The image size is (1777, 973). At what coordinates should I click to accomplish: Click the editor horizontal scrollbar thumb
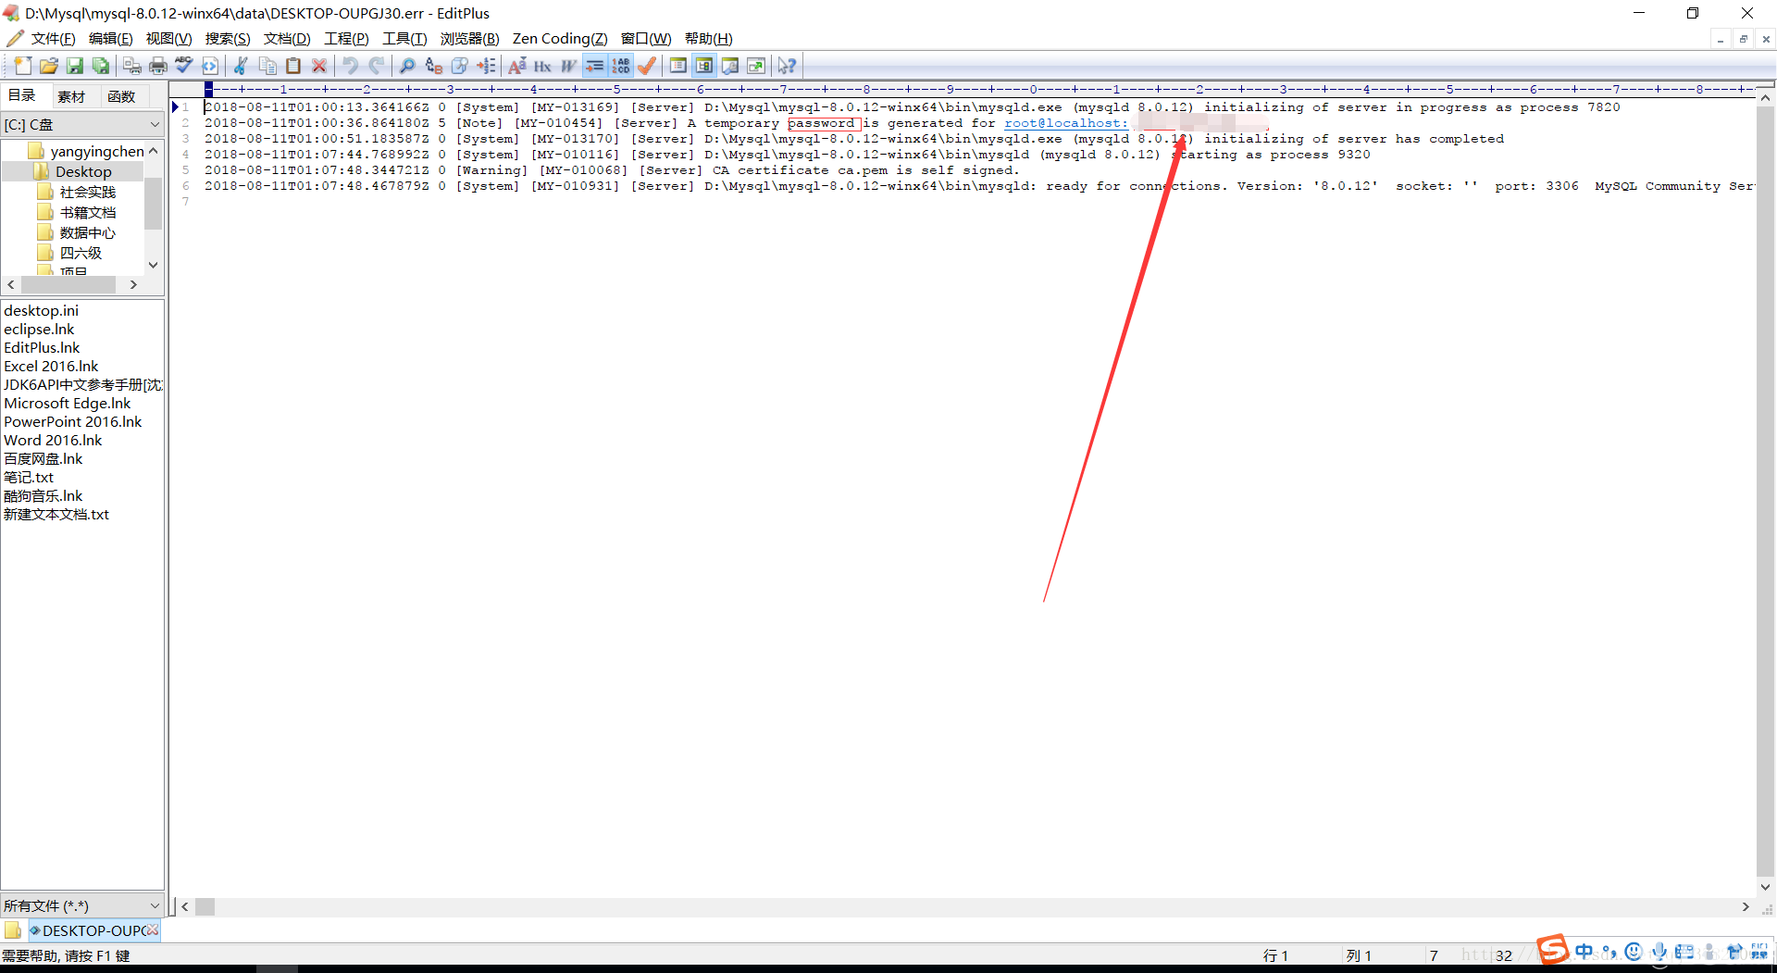[205, 906]
